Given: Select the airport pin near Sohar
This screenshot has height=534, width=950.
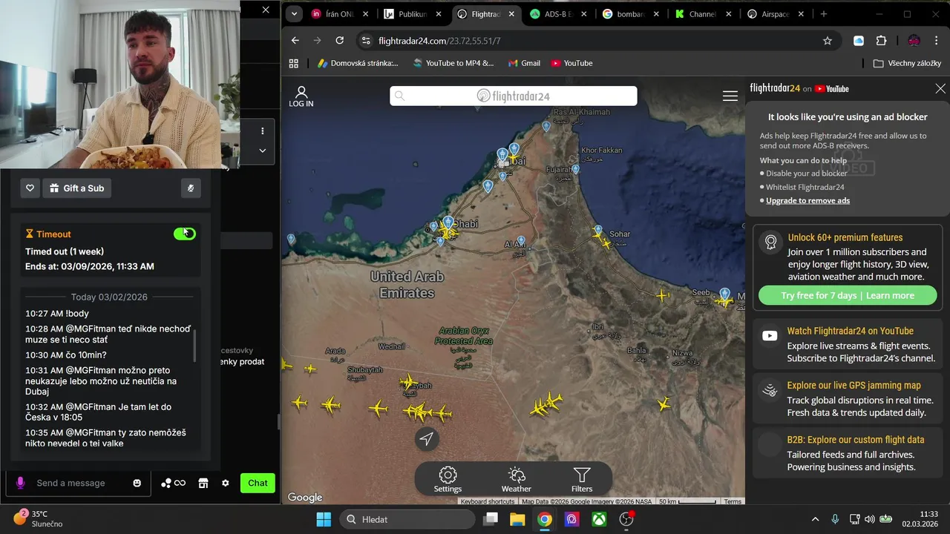Looking at the screenshot, I should click(598, 230).
